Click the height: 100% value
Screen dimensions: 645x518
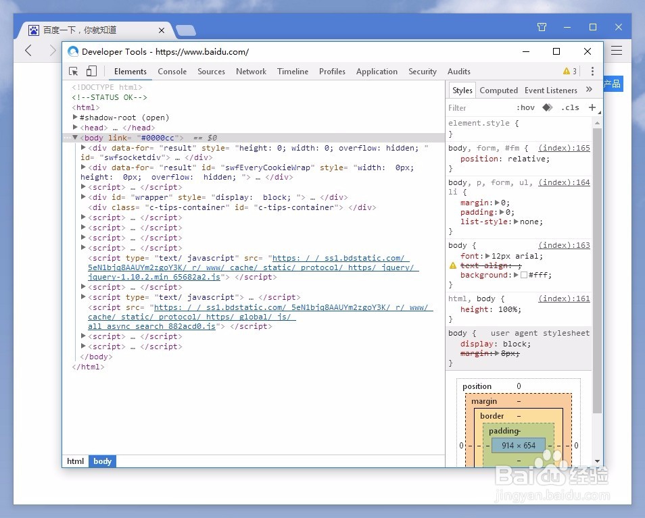click(509, 309)
